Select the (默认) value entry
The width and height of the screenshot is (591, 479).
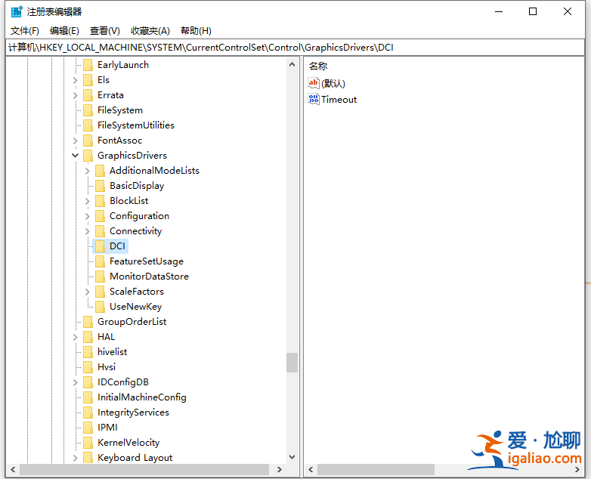pyautogui.click(x=333, y=83)
